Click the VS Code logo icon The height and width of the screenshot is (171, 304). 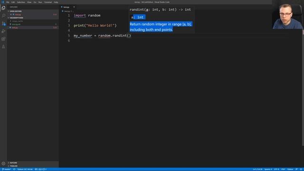pos(3,2)
